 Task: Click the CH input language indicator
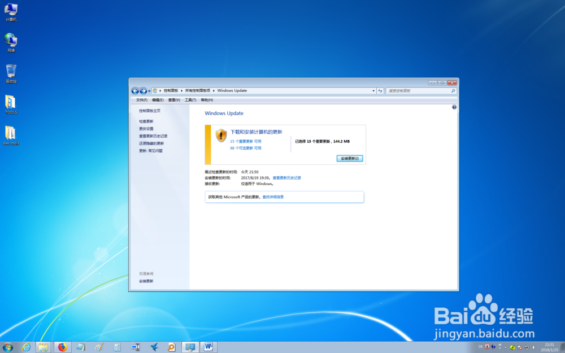480,347
